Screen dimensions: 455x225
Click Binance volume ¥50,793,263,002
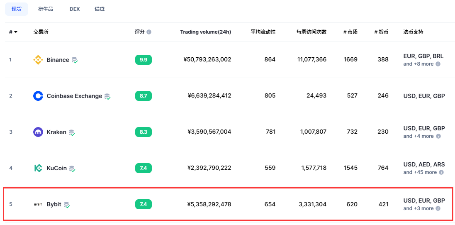click(x=207, y=60)
